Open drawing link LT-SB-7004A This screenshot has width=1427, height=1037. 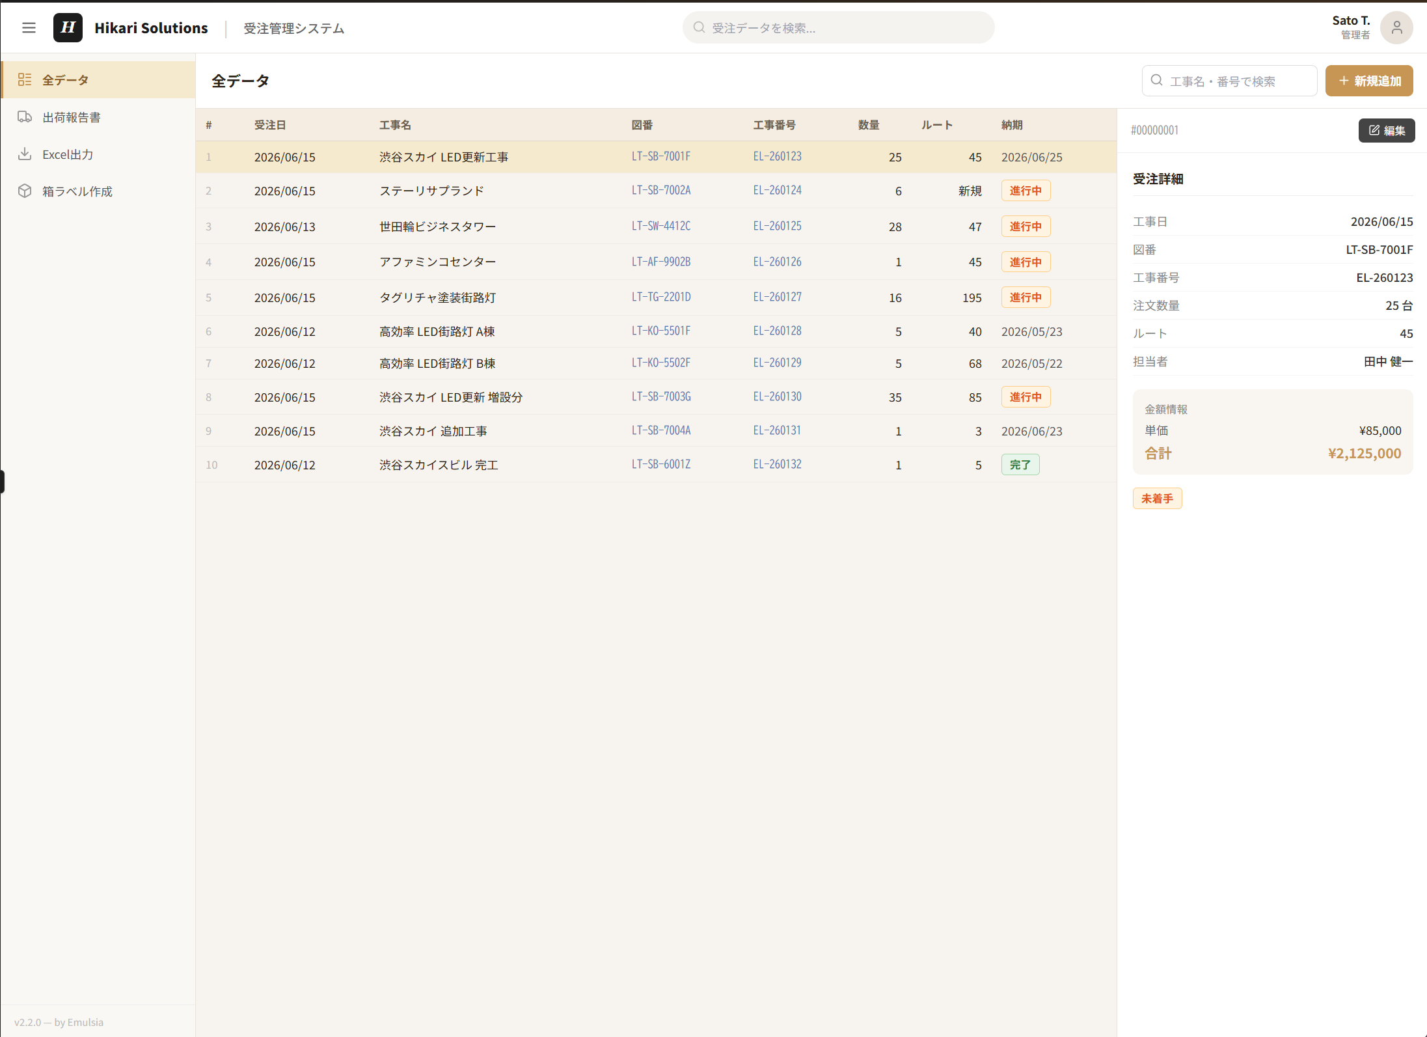click(661, 431)
